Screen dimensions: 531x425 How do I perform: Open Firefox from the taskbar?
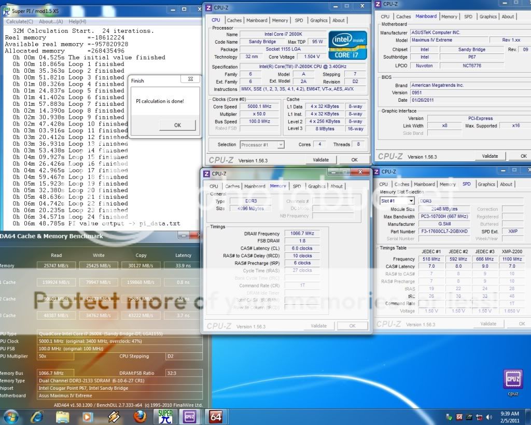click(139, 417)
